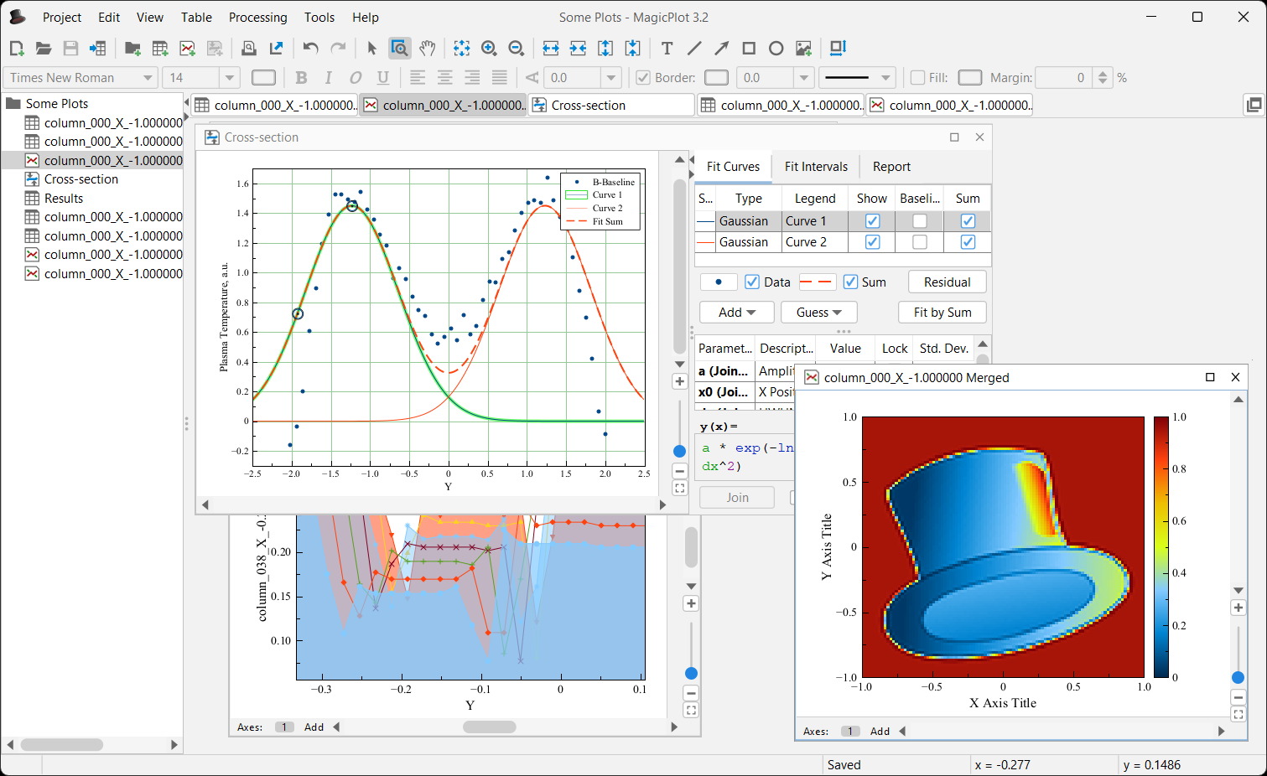Click the insert image icon
This screenshot has height=776, width=1267.
pos(803,49)
